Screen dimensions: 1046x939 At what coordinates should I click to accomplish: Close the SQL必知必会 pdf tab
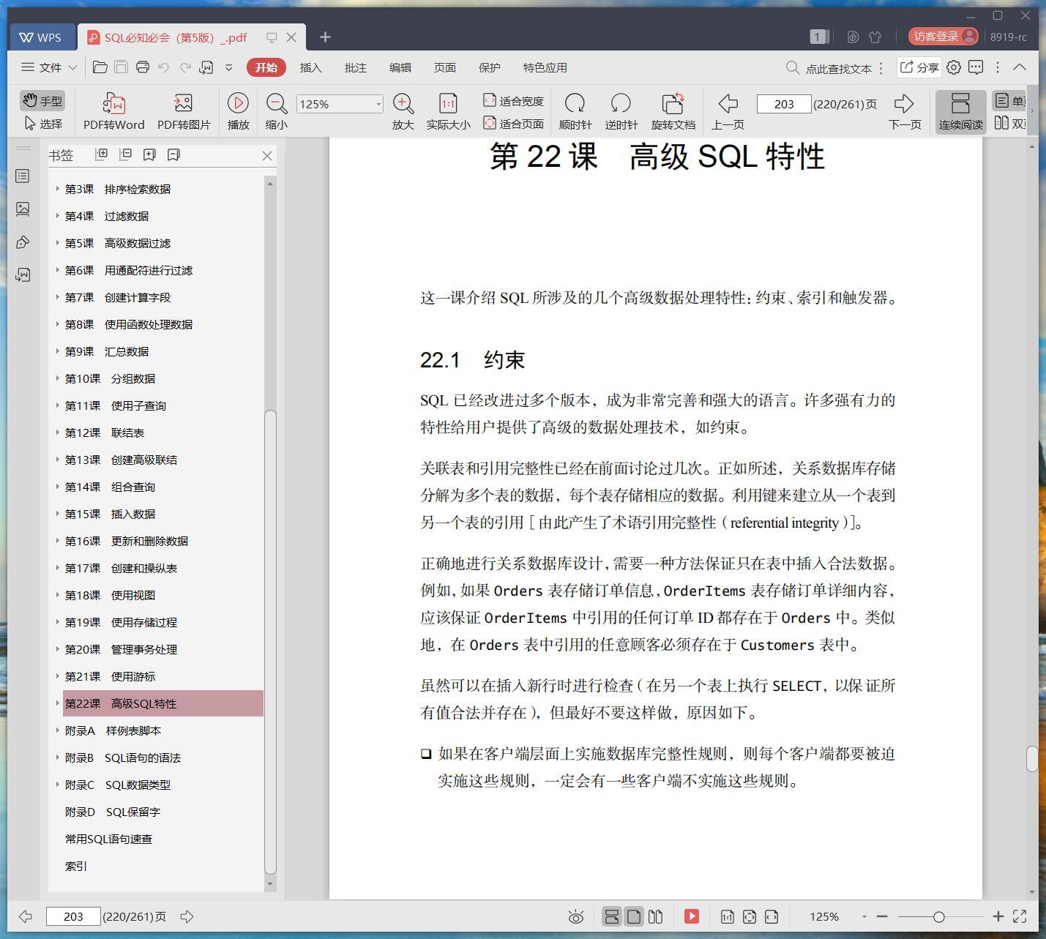click(x=291, y=37)
